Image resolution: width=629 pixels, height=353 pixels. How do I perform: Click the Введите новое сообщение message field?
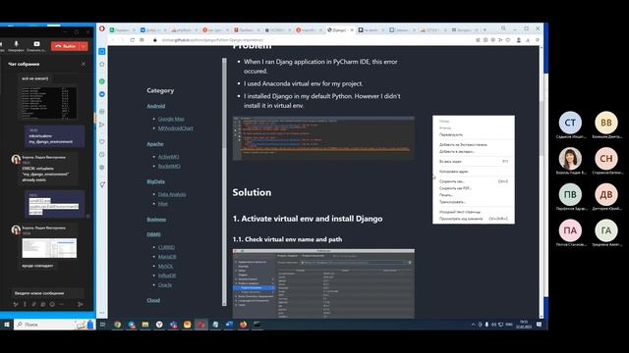tap(47, 293)
